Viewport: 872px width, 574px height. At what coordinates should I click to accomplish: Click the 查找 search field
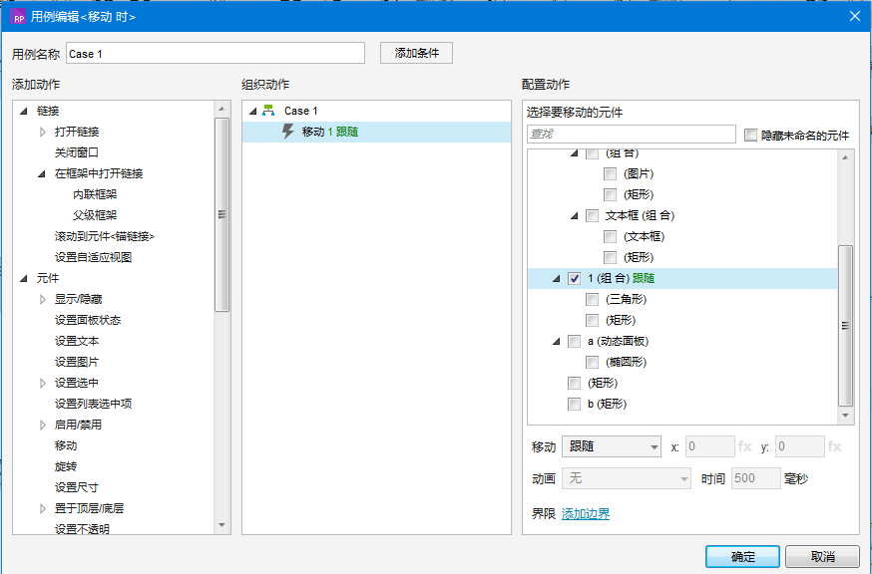[x=631, y=135]
